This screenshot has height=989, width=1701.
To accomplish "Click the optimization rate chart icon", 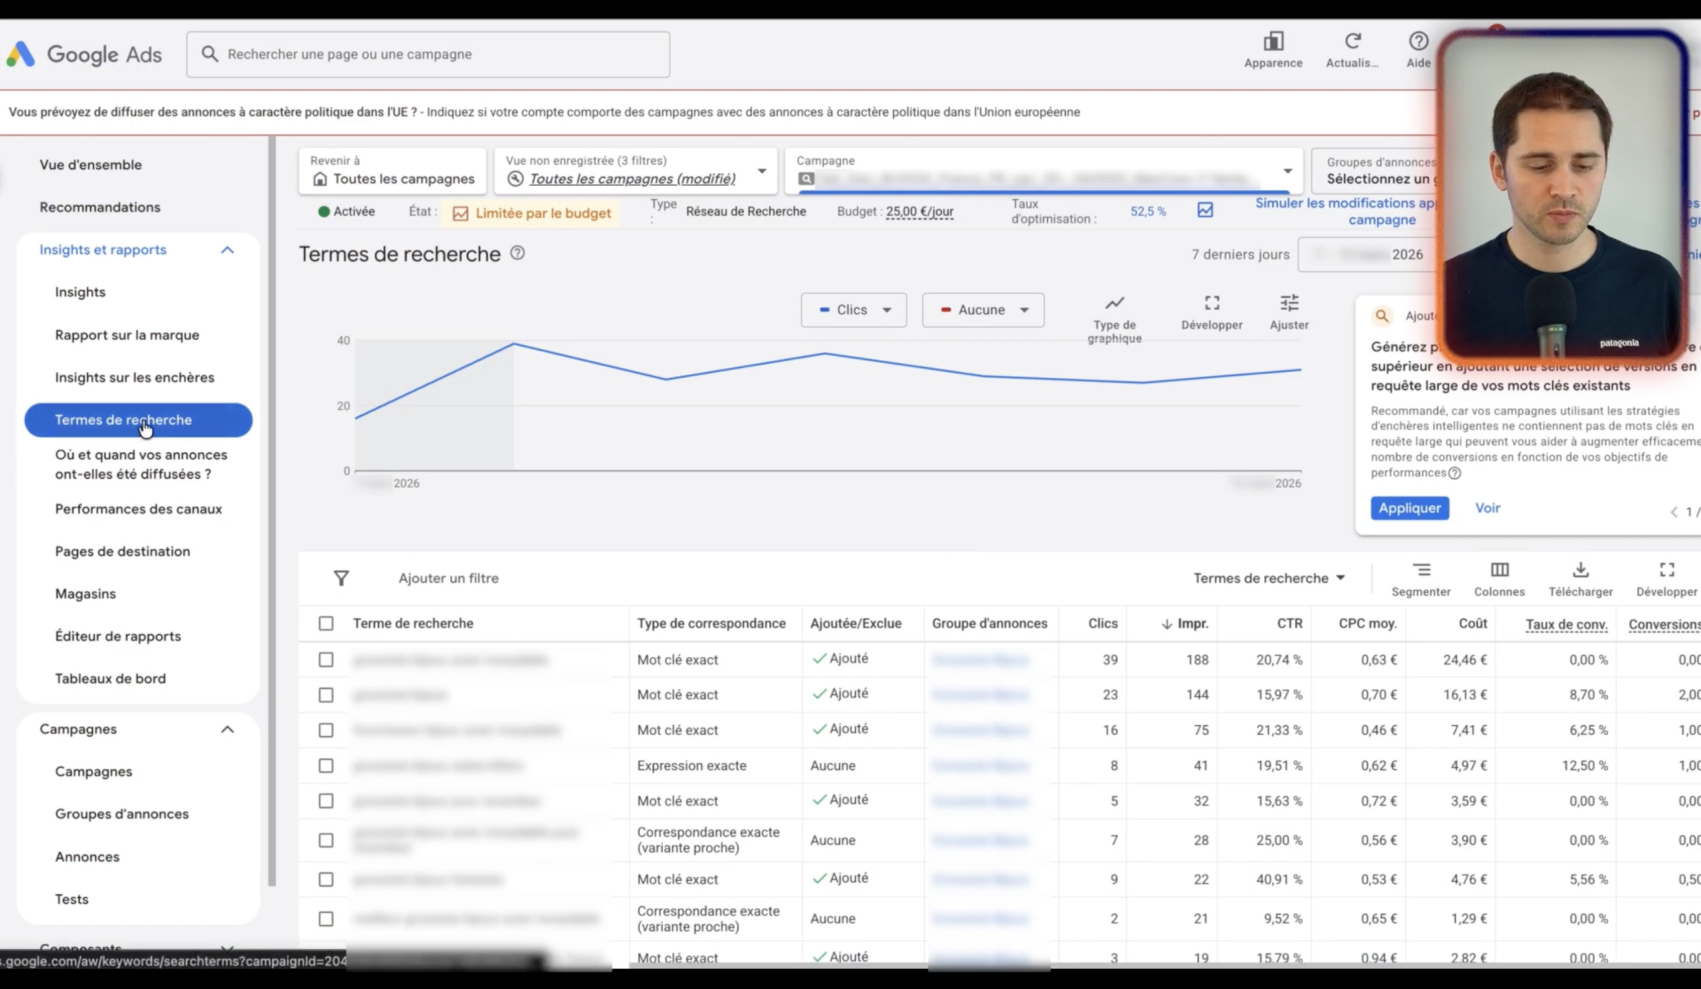I will (1205, 211).
